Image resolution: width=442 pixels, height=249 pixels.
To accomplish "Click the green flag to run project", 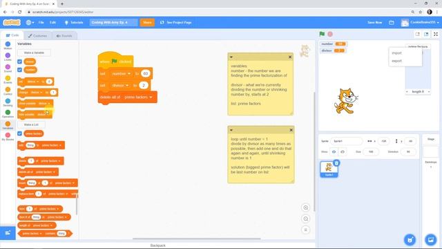I will pos(322,34).
